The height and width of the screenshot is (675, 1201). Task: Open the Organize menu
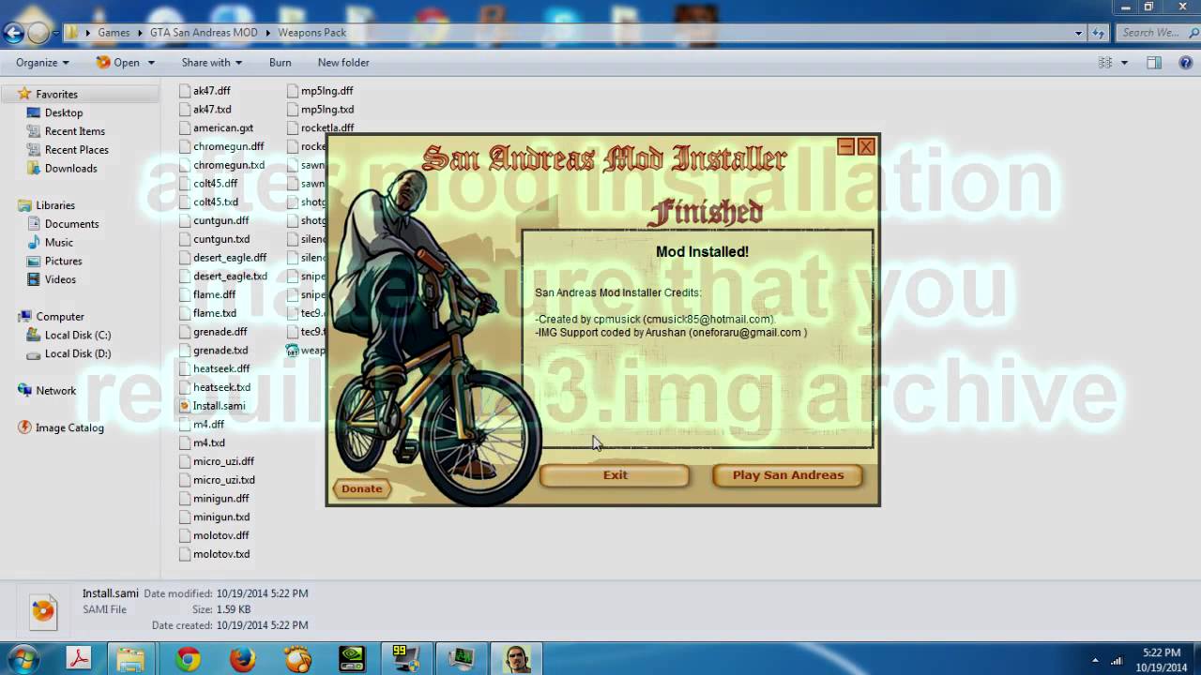coord(42,63)
